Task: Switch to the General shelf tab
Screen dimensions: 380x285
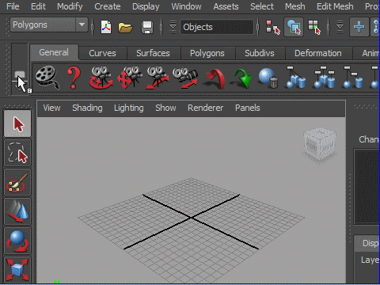Action: [54, 52]
